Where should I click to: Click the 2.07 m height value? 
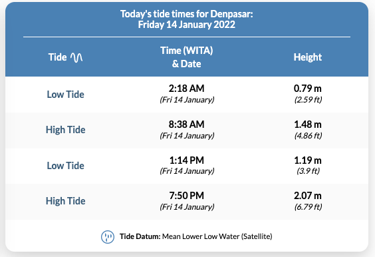coord(308,196)
